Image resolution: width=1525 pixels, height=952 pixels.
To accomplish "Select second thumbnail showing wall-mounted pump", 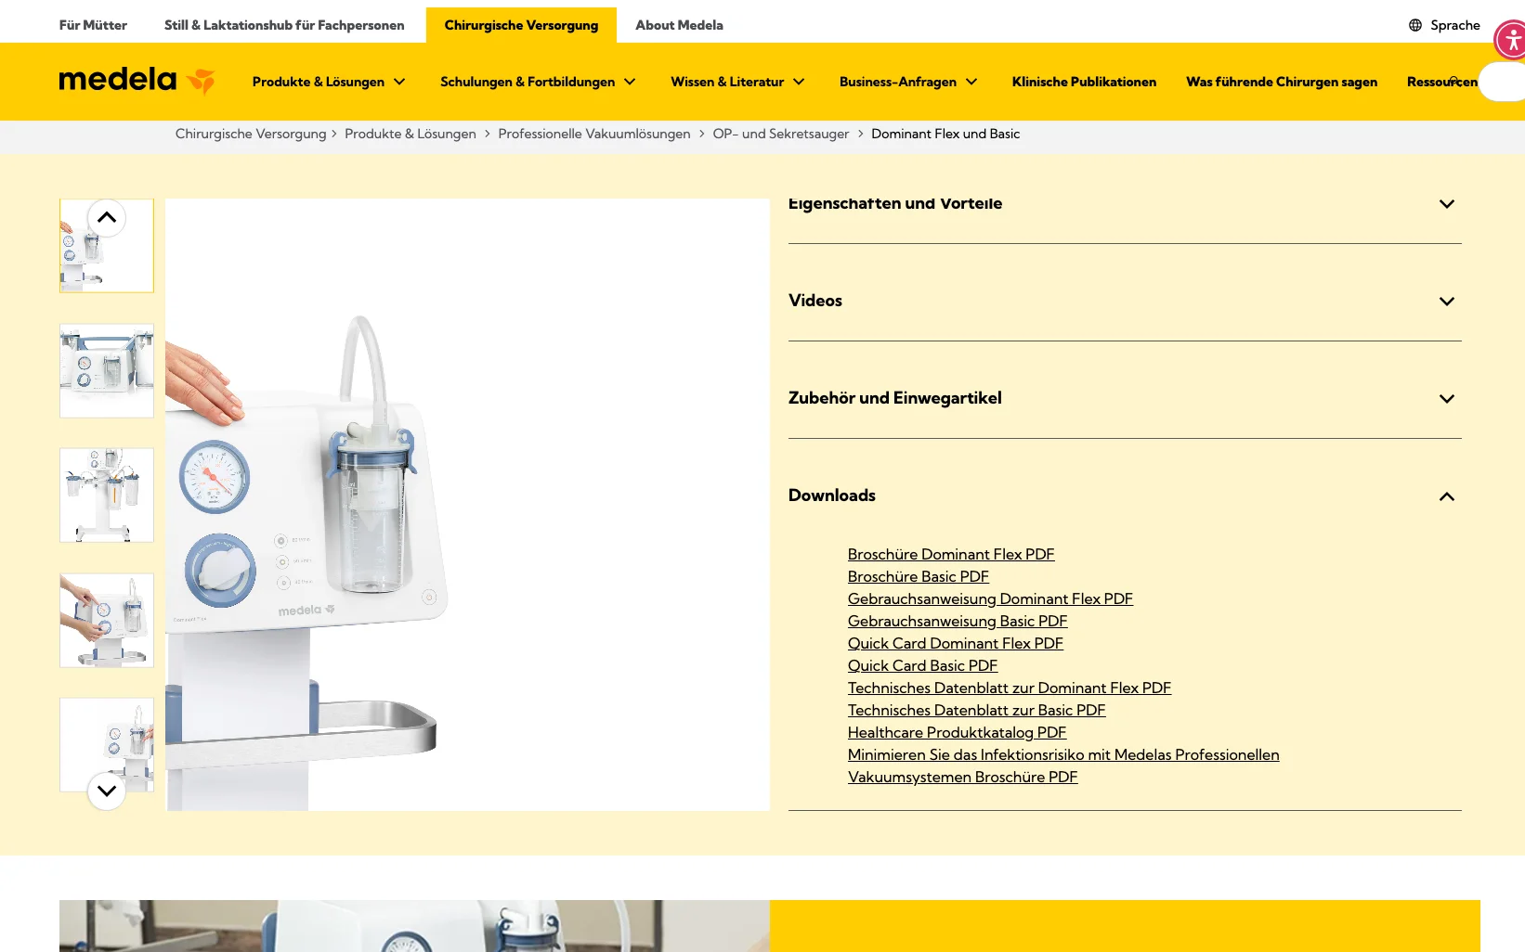I will click(x=107, y=370).
